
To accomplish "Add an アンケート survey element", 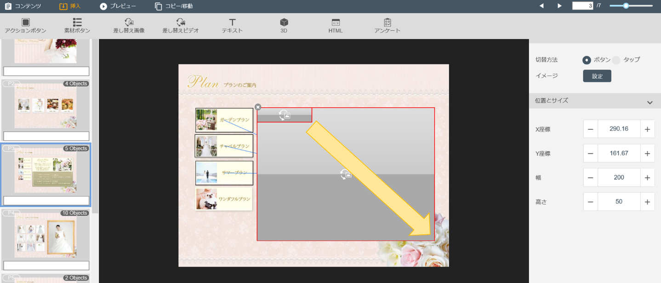I will tap(387, 25).
